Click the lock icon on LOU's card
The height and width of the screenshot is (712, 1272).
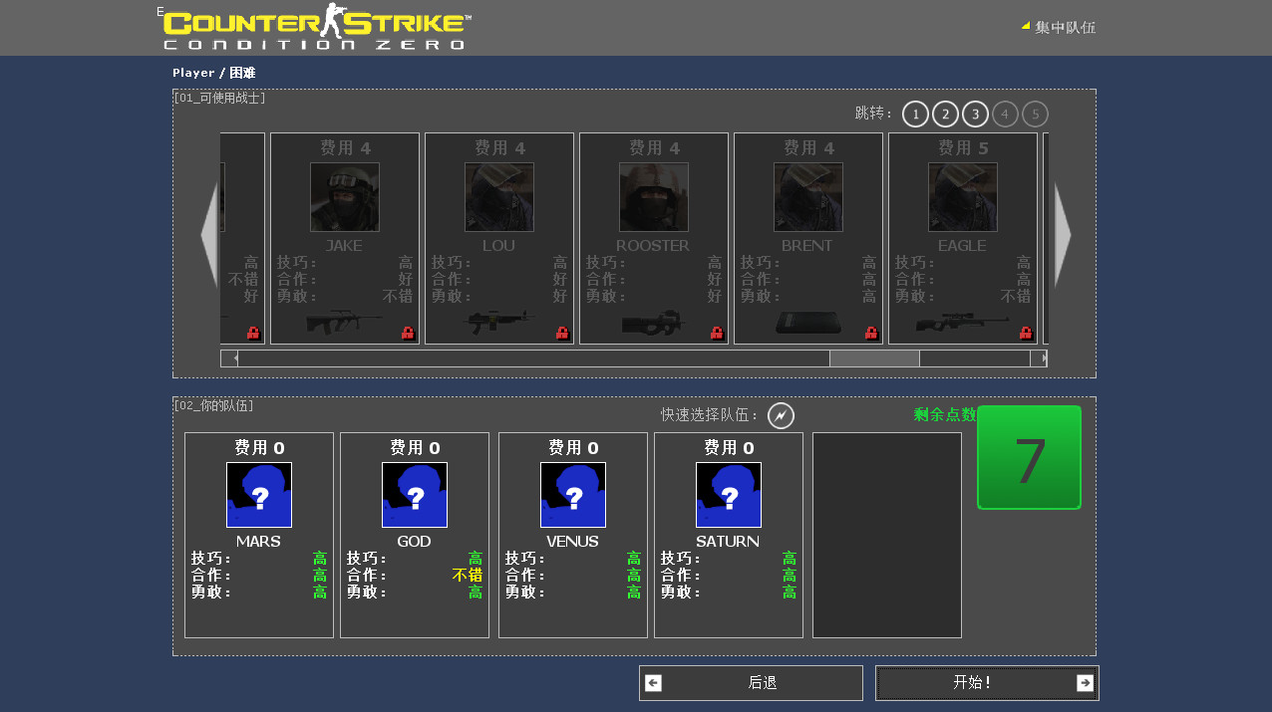click(x=562, y=333)
